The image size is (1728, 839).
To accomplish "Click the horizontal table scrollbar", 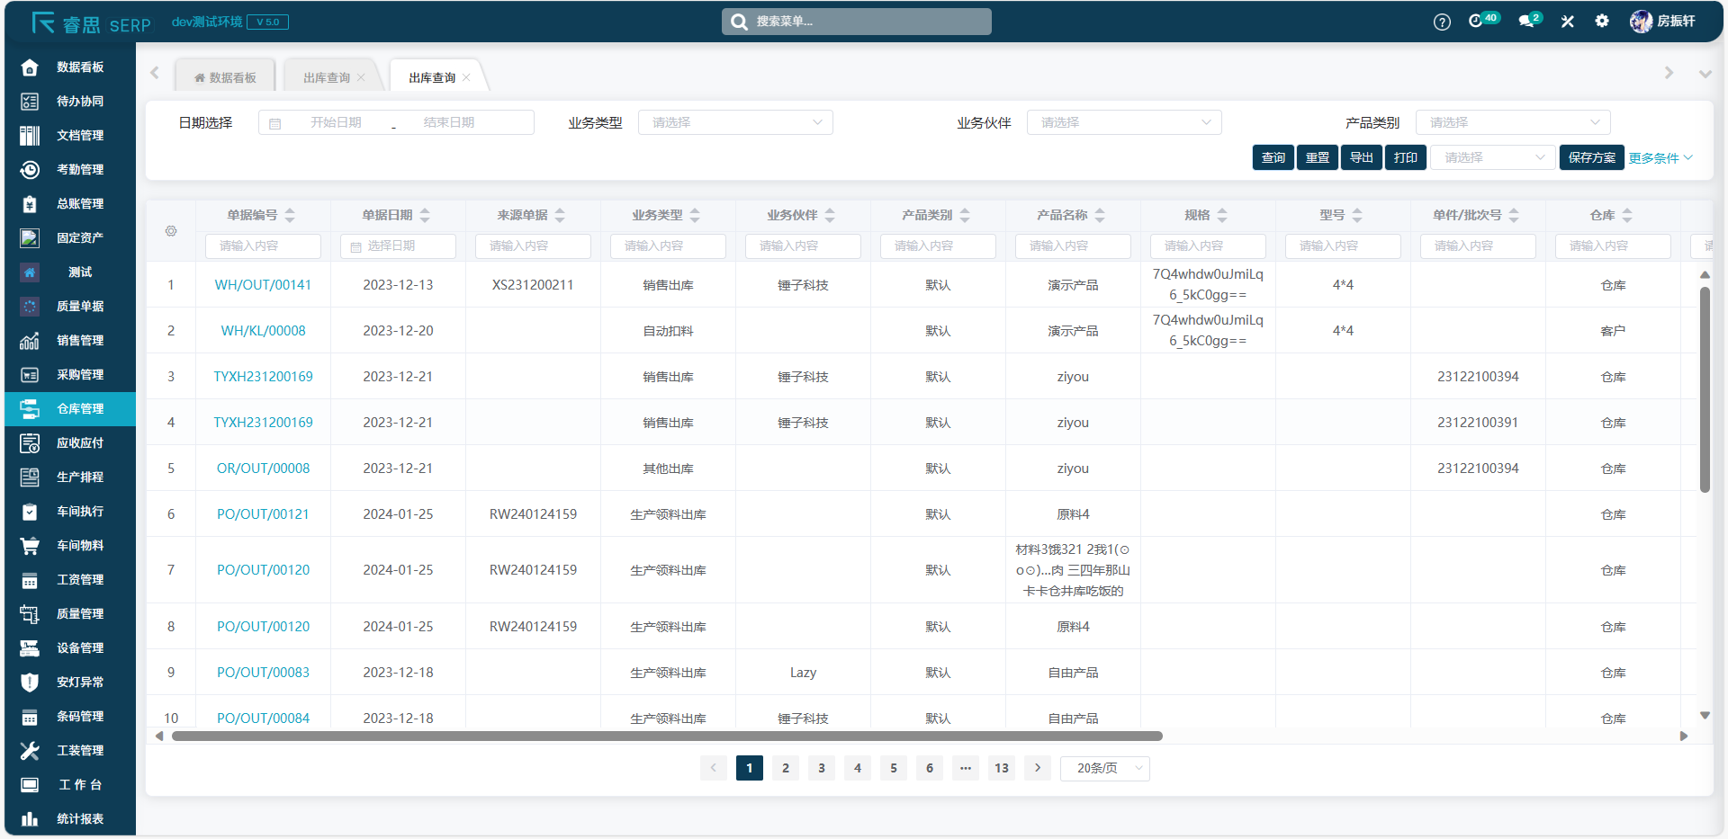I will (666, 736).
